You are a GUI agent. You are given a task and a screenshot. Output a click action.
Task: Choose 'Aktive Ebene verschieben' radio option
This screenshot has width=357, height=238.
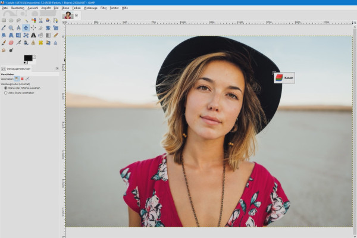pyautogui.click(x=19, y=93)
